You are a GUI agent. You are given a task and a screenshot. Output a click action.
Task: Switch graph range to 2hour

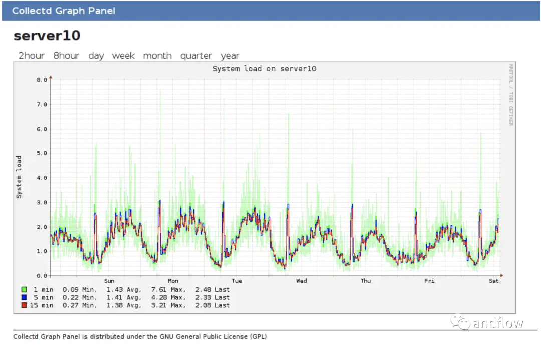(x=31, y=56)
